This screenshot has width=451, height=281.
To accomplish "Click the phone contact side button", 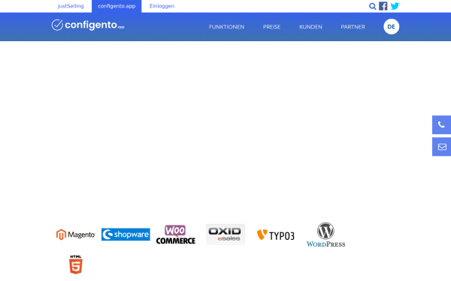I will [441, 124].
